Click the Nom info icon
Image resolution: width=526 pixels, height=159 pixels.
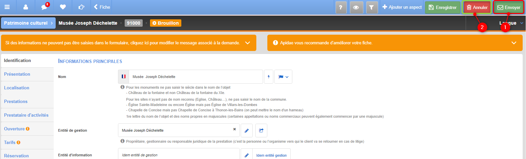coord(122,87)
